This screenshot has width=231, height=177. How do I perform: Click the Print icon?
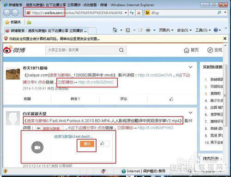click(148, 30)
